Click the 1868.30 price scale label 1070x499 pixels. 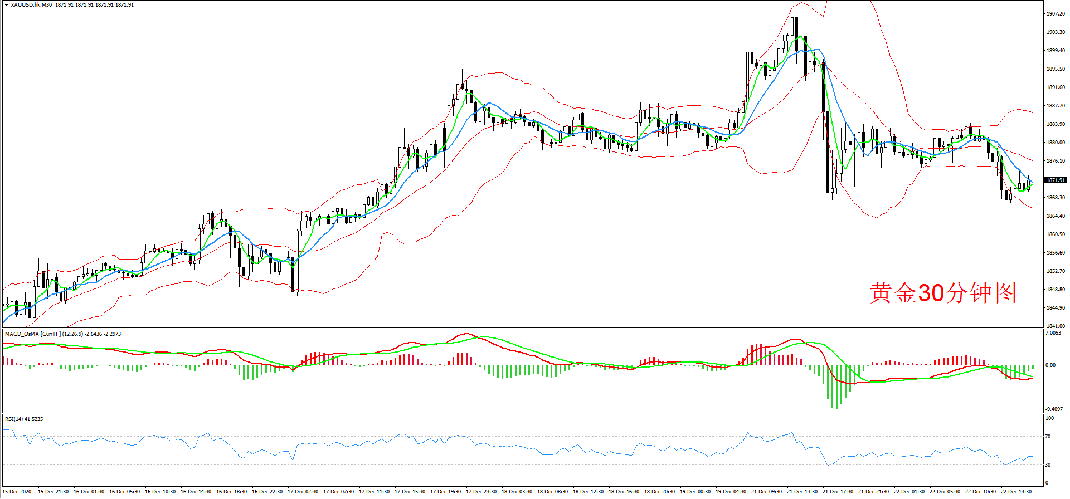coord(1056,198)
